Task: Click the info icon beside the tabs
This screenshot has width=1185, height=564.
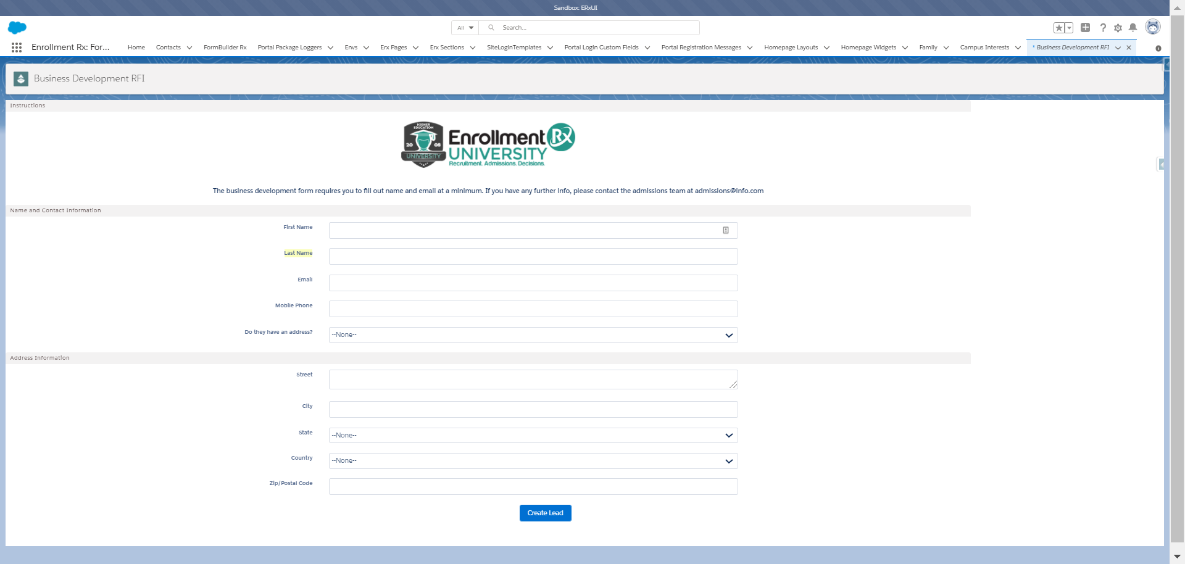Action: pos(1158,48)
